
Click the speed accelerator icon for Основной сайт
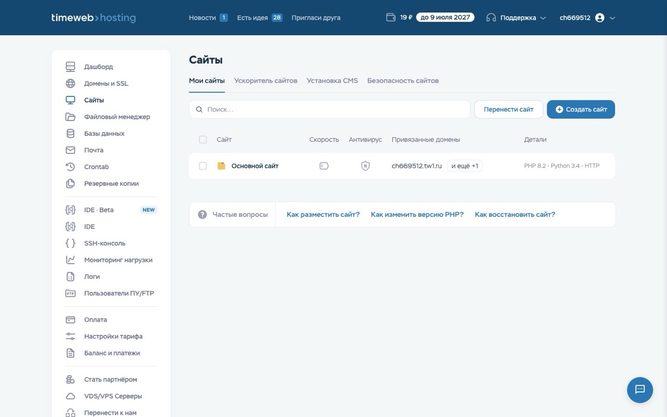[324, 166]
